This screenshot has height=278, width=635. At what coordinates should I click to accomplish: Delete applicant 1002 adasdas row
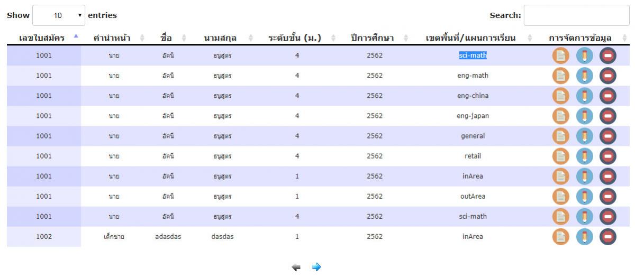coord(608,236)
